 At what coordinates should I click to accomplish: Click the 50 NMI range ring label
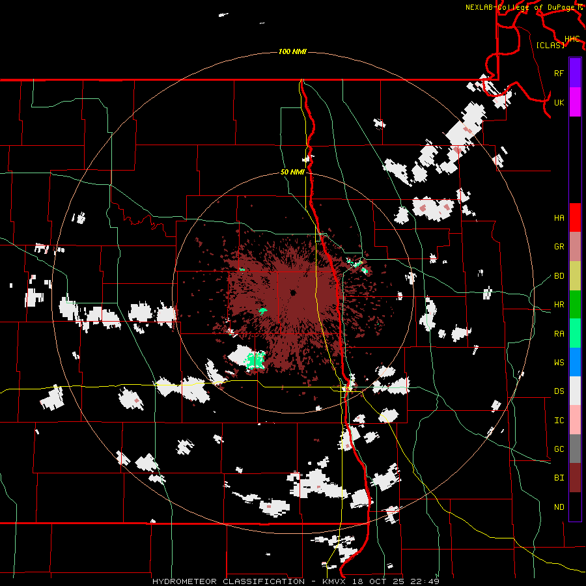(x=292, y=172)
